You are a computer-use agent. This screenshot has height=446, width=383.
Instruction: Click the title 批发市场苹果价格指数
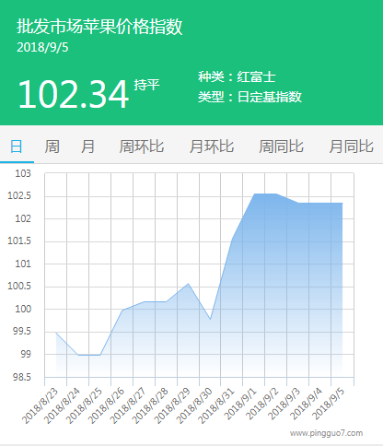99,27
